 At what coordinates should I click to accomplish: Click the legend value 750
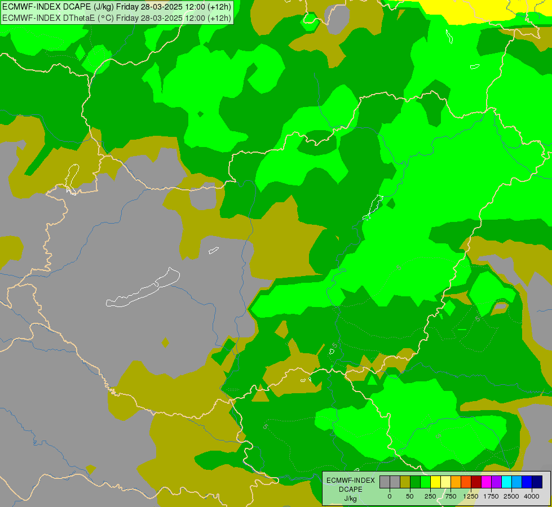pyautogui.click(x=451, y=496)
